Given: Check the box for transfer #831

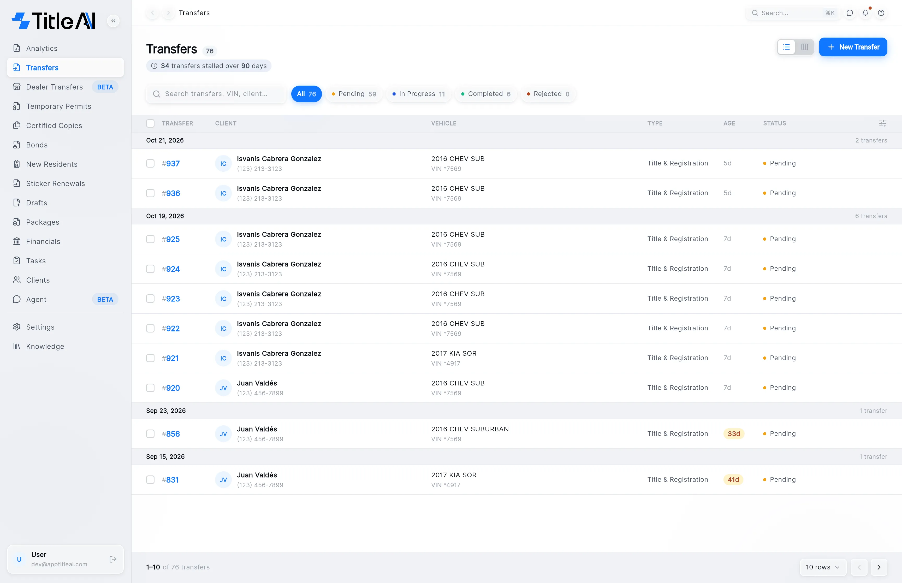Looking at the screenshot, I should [150, 480].
